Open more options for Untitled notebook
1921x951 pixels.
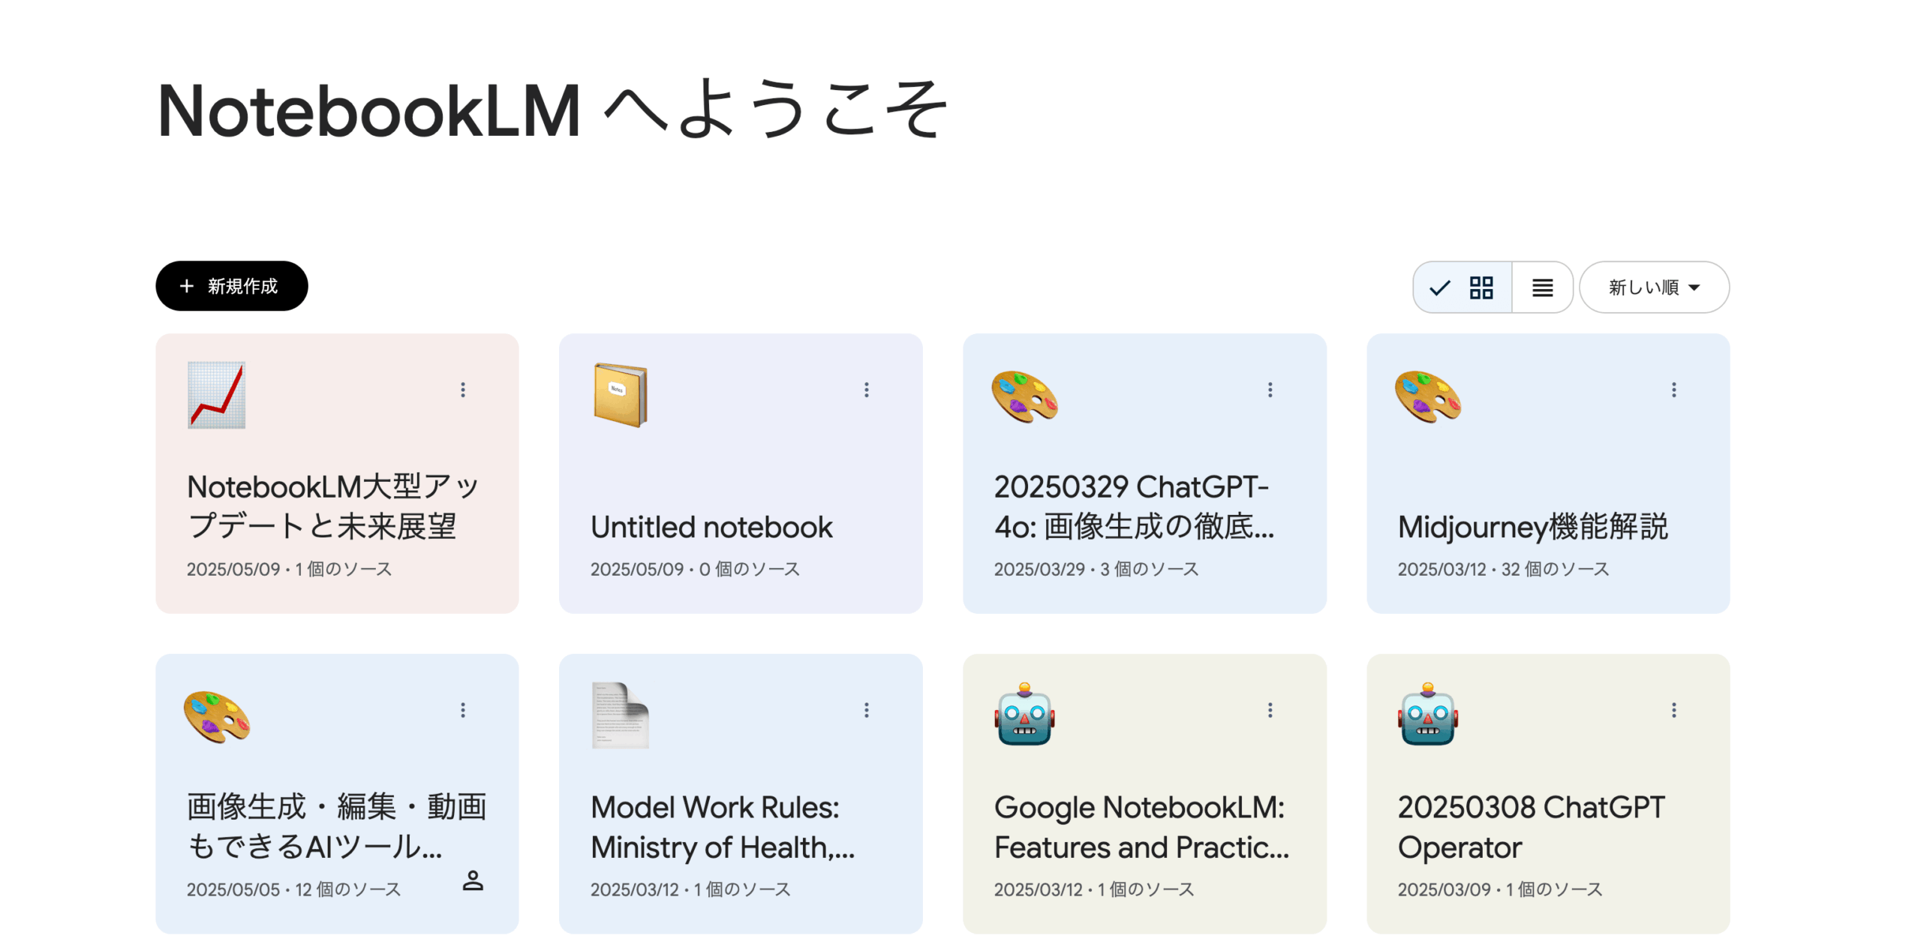[x=866, y=390]
